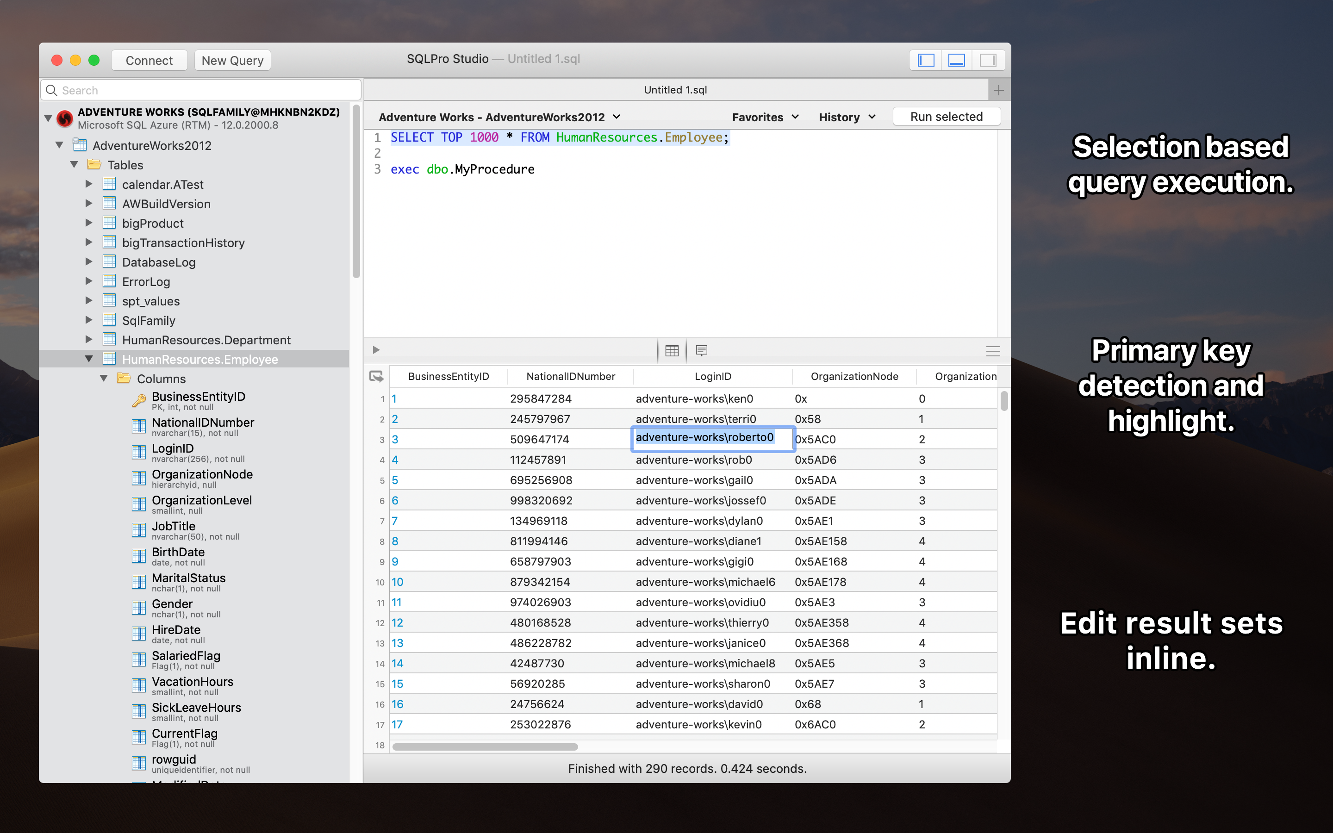The height and width of the screenshot is (833, 1333).
Task: Open the results options hamburger icon
Action: point(993,350)
